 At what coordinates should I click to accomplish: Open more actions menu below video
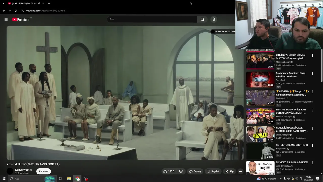[x=240, y=171]
